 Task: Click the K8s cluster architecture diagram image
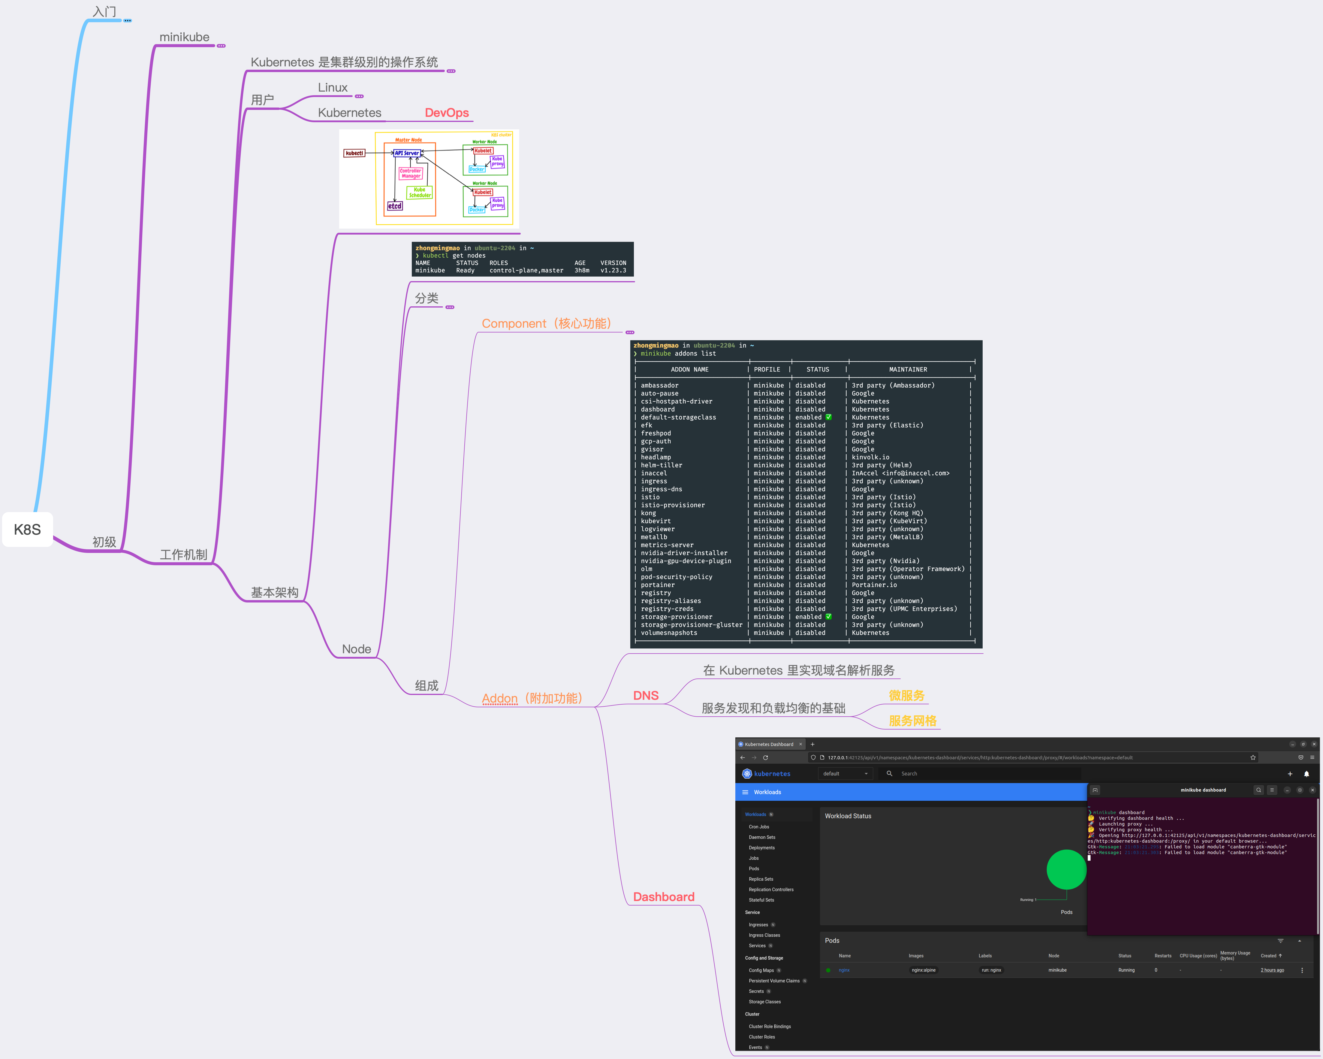429,179
